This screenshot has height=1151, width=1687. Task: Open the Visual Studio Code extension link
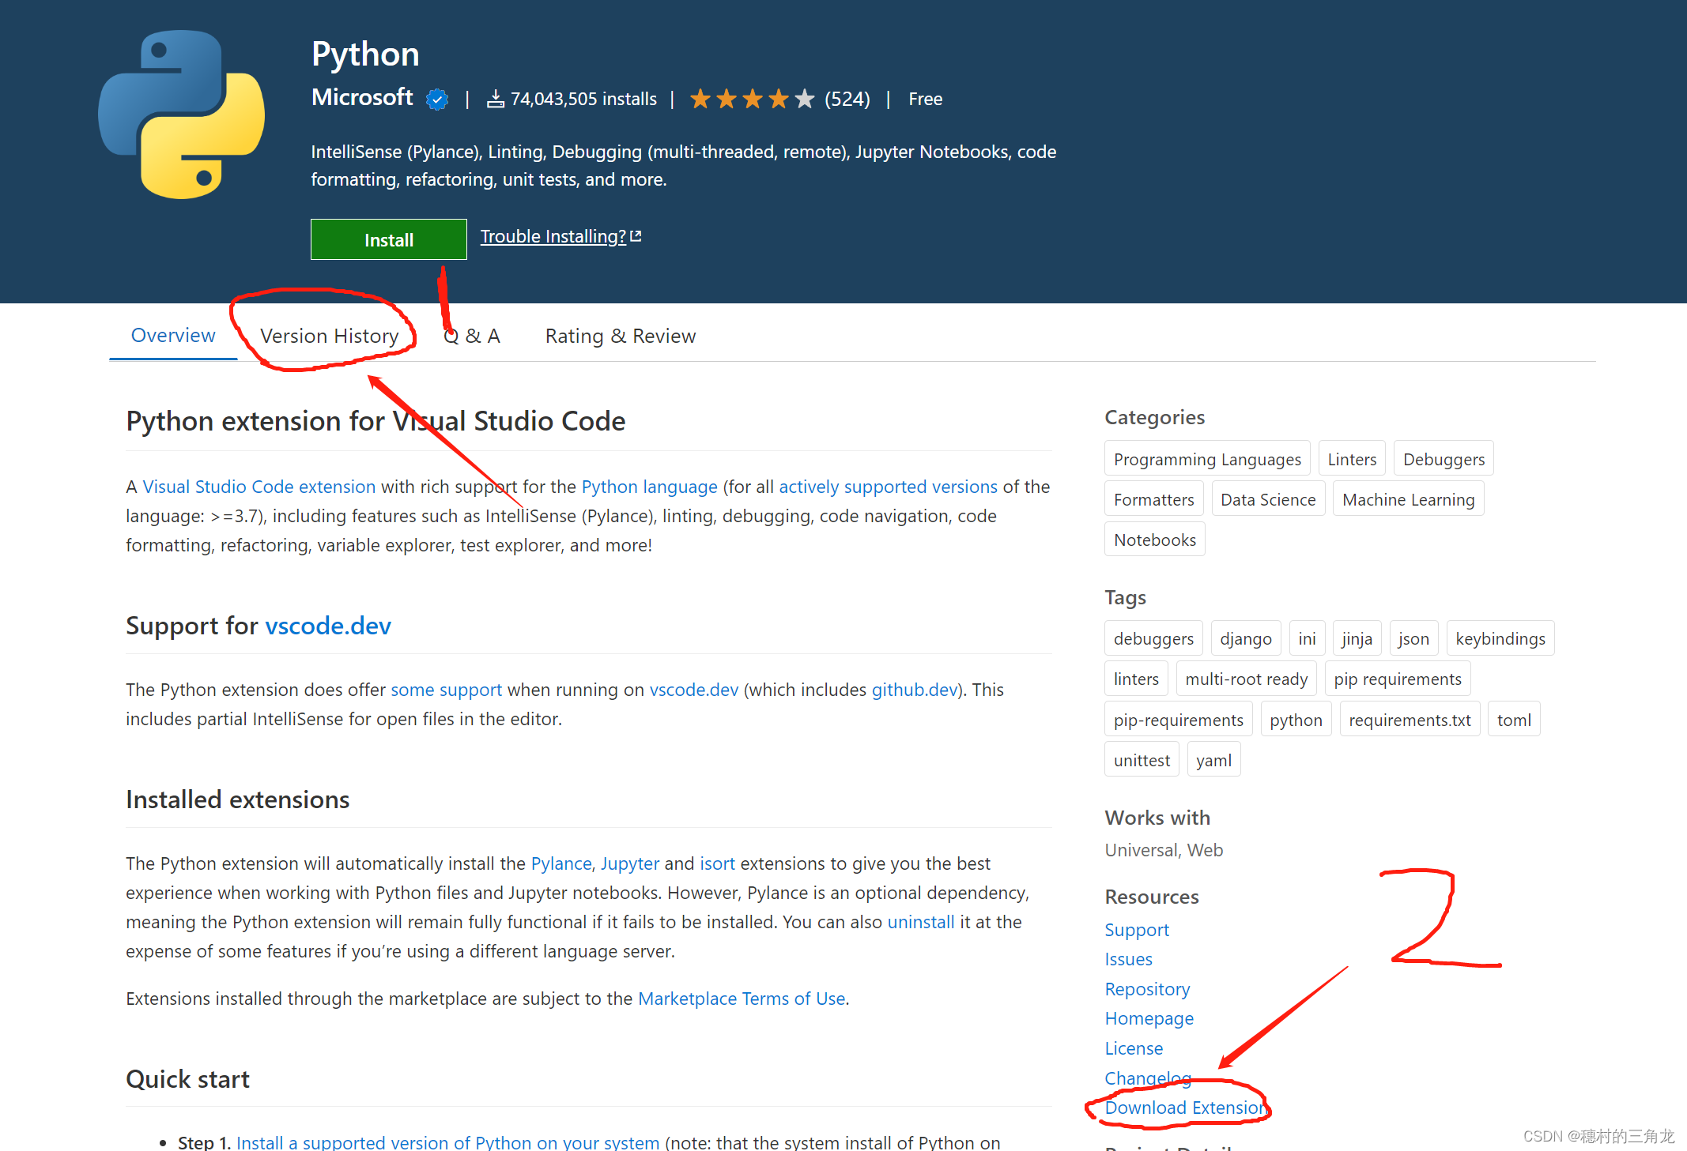(x=259, y=487)
